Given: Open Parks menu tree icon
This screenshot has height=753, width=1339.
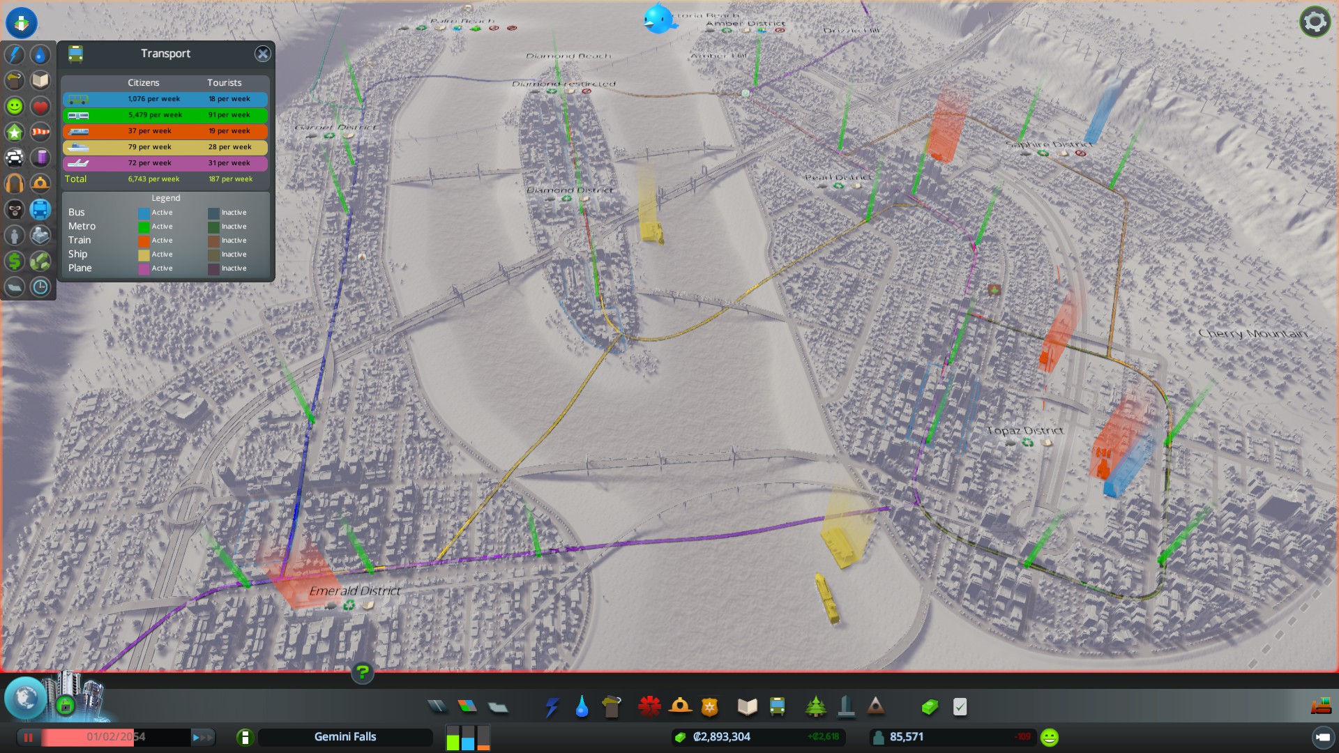Looking at the screenshot, I should [815, 707].
